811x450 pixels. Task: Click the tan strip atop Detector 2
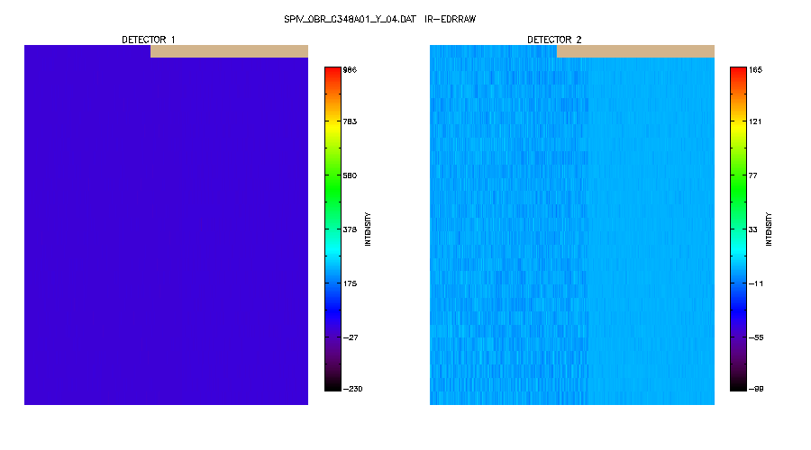[x=635, y=51]
